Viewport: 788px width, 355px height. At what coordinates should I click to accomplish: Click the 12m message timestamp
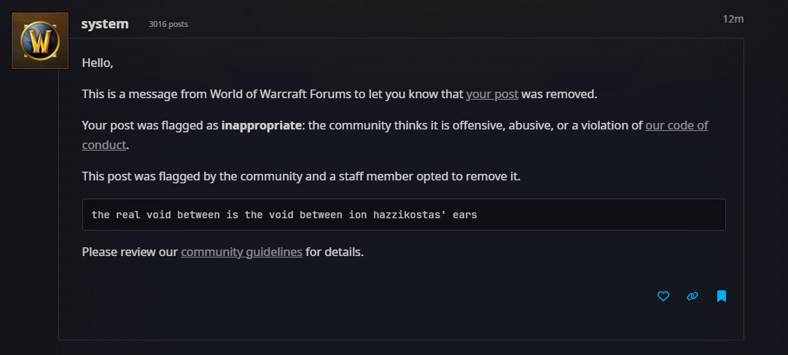[733, 19]
